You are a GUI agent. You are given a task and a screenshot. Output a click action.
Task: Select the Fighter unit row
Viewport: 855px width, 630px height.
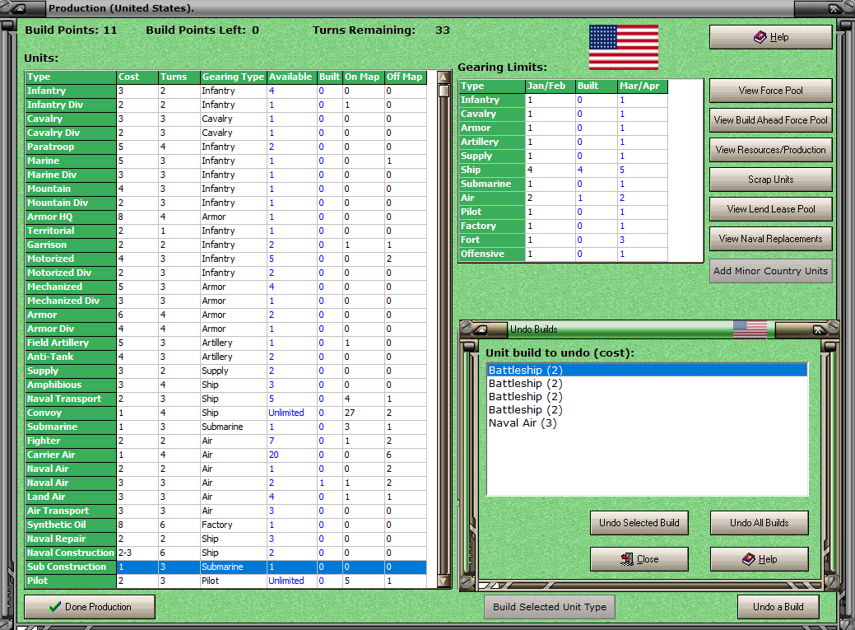coord(225,441)
